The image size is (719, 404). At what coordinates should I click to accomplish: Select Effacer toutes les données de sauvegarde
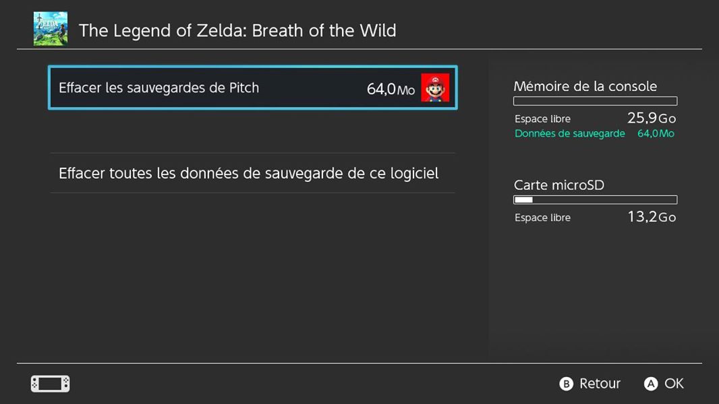point(253,173)
